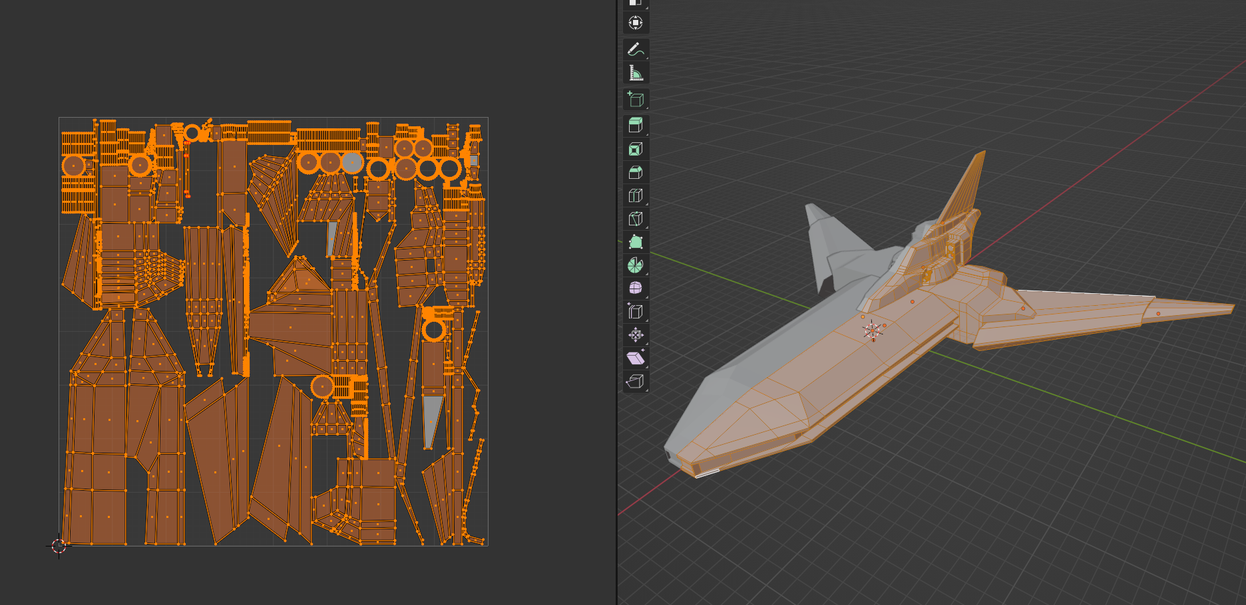The height and width of the screenshot is (605, 1246).
Task: Choose the Shear tool
Action: click(636, 358)
